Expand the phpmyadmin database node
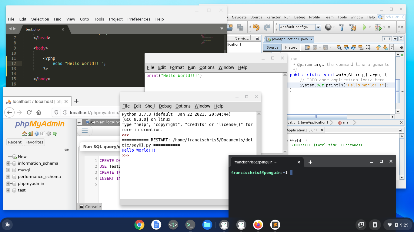This screenshot has height=232, width=414. (x=8, y=184)
